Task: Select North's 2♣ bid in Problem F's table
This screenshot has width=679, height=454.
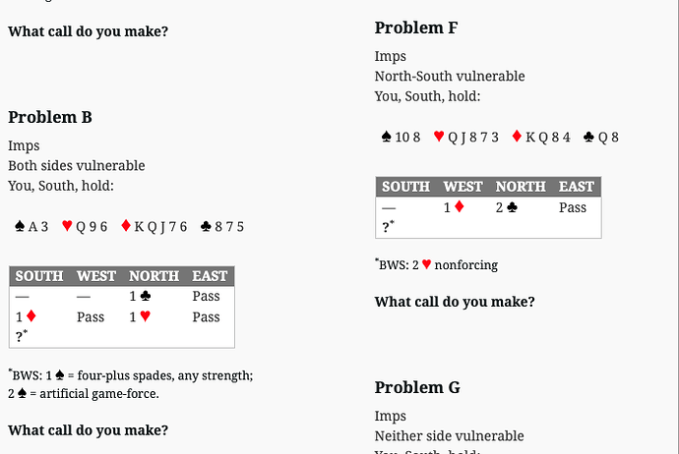Action: [x=506, y=207]
